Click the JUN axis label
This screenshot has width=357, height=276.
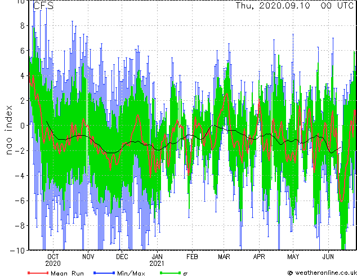(x=328, y=257)
